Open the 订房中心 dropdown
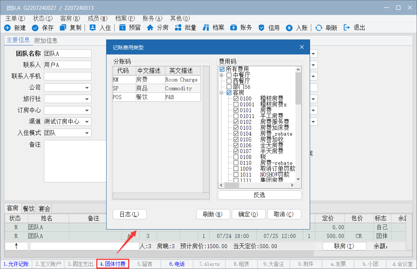417x269 pixels. 87,110
